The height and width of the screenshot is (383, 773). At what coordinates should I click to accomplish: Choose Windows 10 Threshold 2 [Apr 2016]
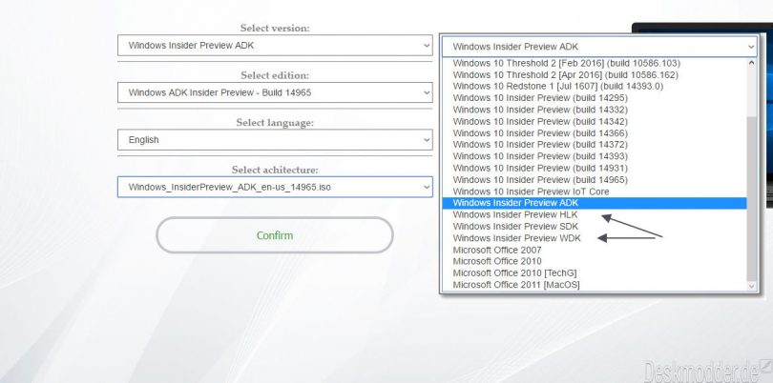point(564,74)
